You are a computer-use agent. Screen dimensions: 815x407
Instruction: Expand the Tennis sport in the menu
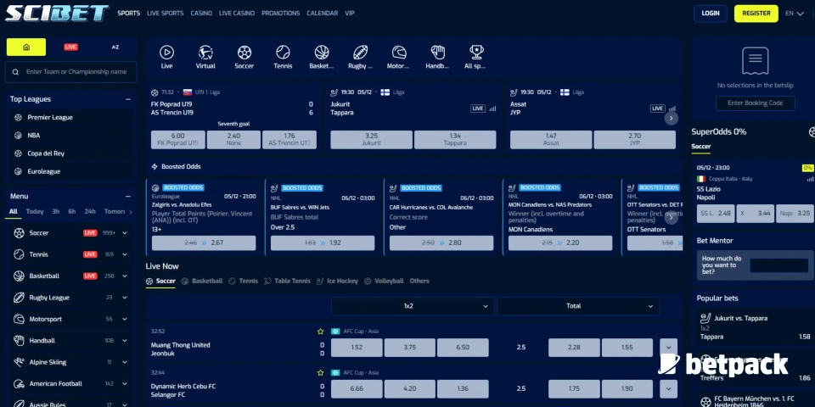click(x=125, y=254)
